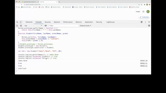166x93 pixels.
Task: Open the Google account avatar on page
Action: [x=148, y=12]
